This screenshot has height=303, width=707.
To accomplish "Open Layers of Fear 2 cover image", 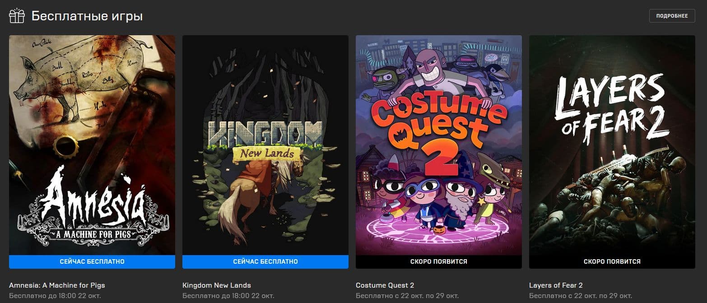I will tap(612, 145).
